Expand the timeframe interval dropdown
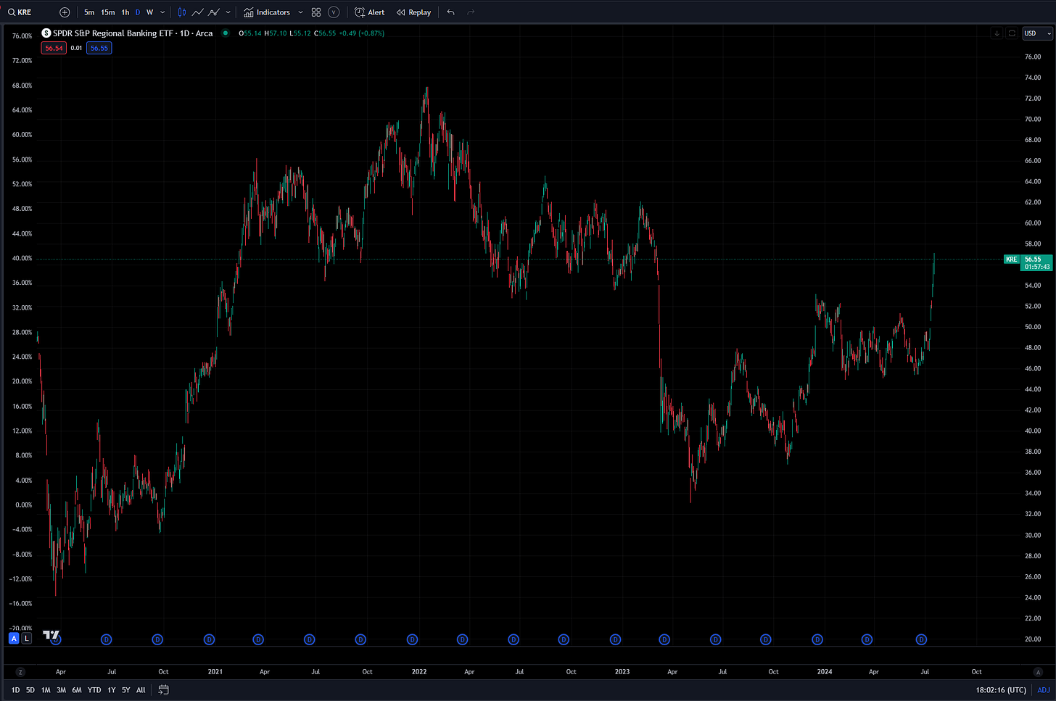Viewport: 1056px width, 701px height. (x=162, y=12)
